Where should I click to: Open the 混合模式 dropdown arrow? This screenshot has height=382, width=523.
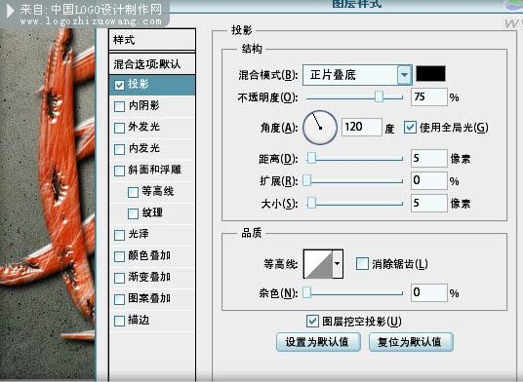click(x=404, y=75)
